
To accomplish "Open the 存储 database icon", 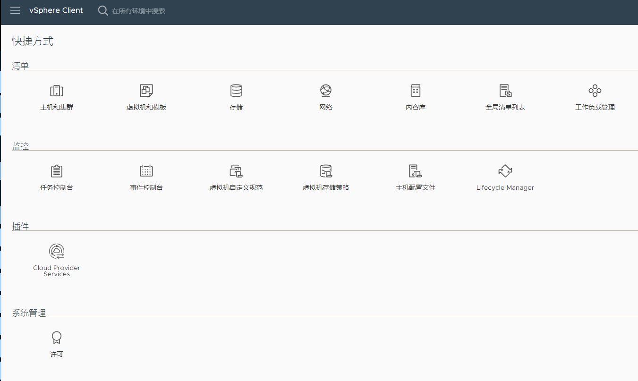I will (x=236, y=91).
